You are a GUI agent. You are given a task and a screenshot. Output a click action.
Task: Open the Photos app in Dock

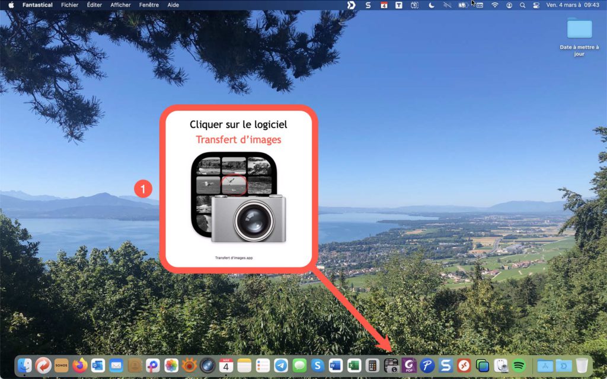coord(171,365)
